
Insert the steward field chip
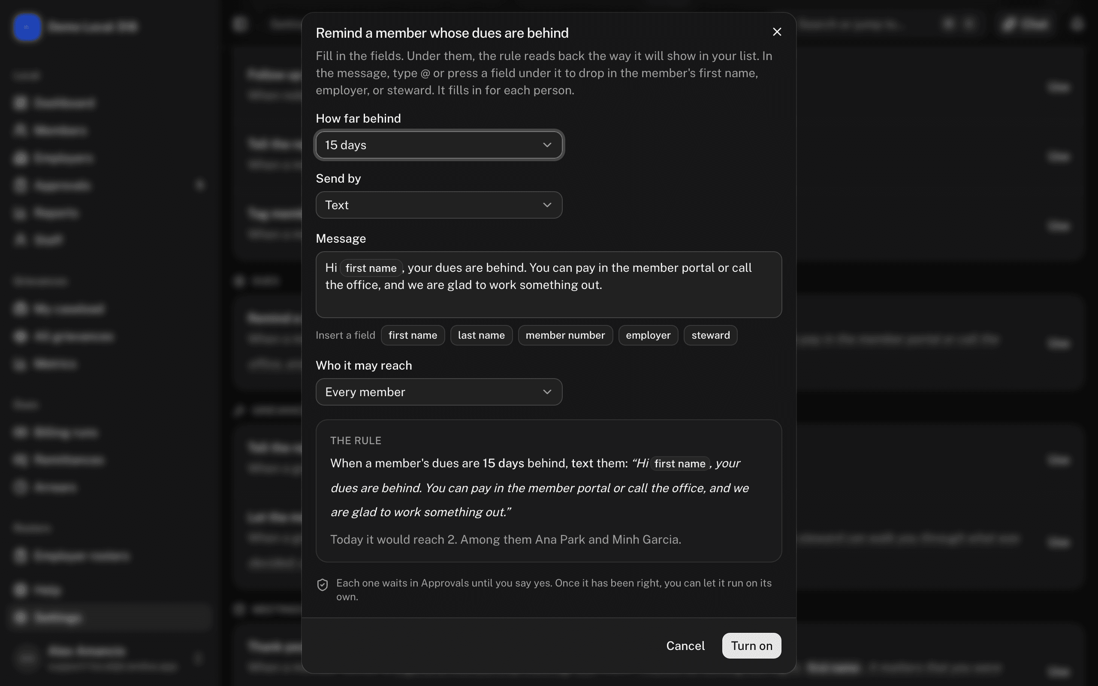click(710, 335)
